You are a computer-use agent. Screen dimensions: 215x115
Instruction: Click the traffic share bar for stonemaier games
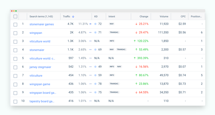[x=91, y=24]
